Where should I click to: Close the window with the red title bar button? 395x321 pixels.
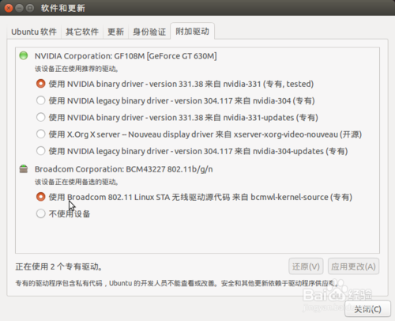[x=9, y=8]
